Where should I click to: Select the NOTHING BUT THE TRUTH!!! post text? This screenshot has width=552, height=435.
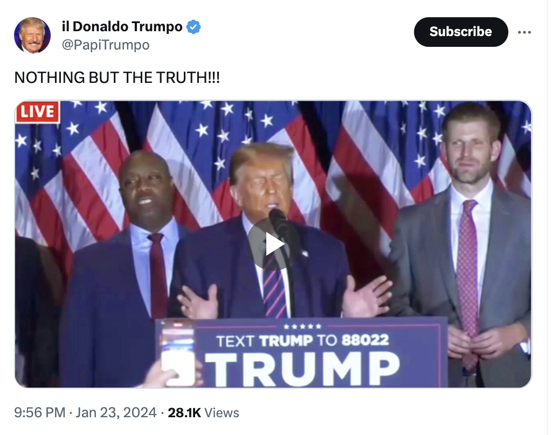pyautogui.click(x=117, y=78)
